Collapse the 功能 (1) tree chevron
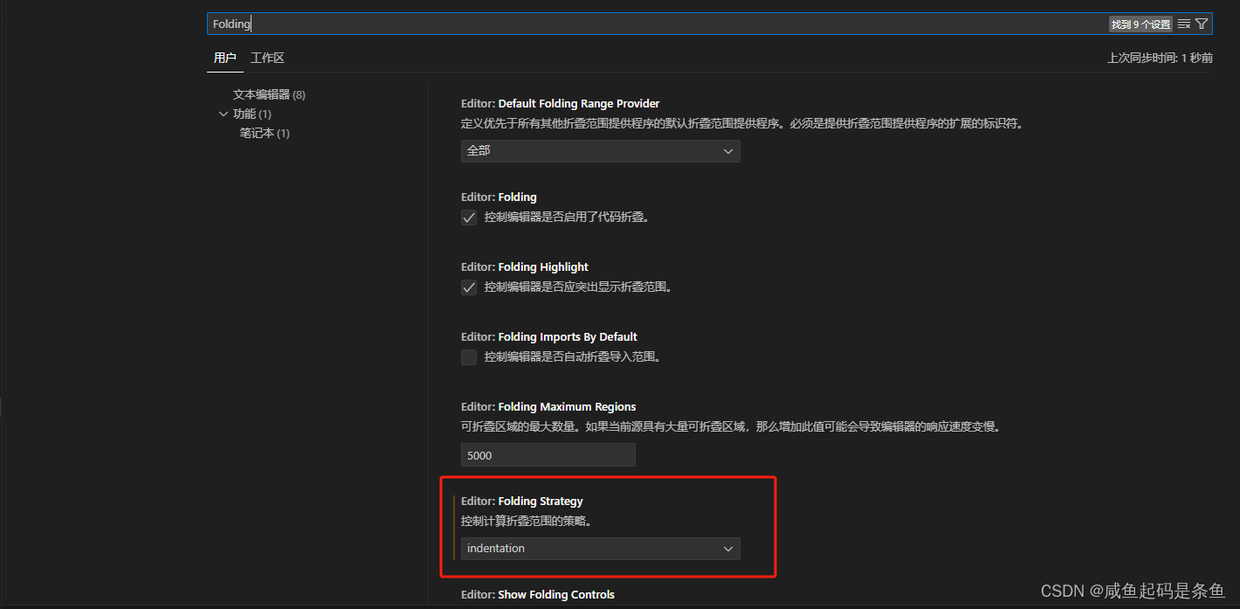The image size is (1240, 609). pos(224,114)
